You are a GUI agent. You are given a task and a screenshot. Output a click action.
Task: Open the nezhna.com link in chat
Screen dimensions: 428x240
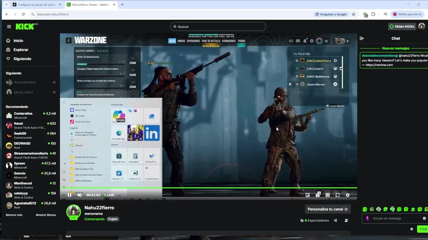tap(379, 65)
